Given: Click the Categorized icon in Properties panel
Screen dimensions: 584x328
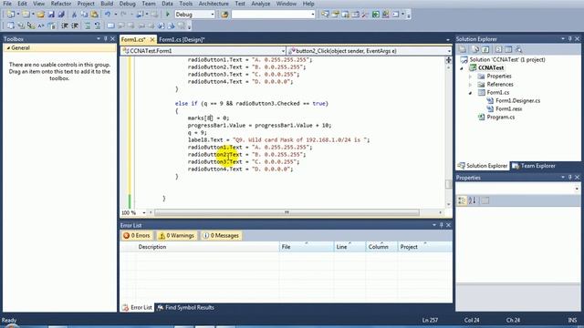Looking at the screenshot, I should tap(462, 200).
